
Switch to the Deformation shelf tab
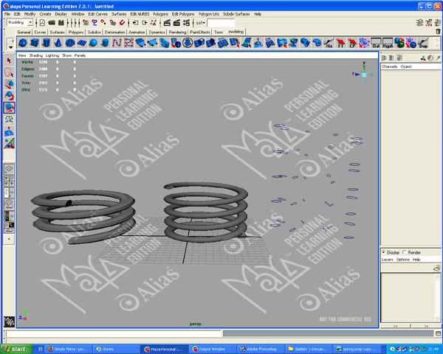point(114,32)
